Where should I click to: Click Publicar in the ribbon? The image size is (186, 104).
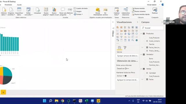[x=155, y=11]
